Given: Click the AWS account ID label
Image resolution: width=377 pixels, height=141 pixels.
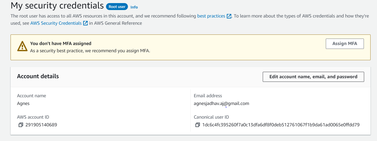Looking at the screenshot, I should [33, 117].
